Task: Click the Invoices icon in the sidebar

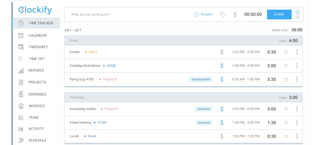Action: coord(21,106)
